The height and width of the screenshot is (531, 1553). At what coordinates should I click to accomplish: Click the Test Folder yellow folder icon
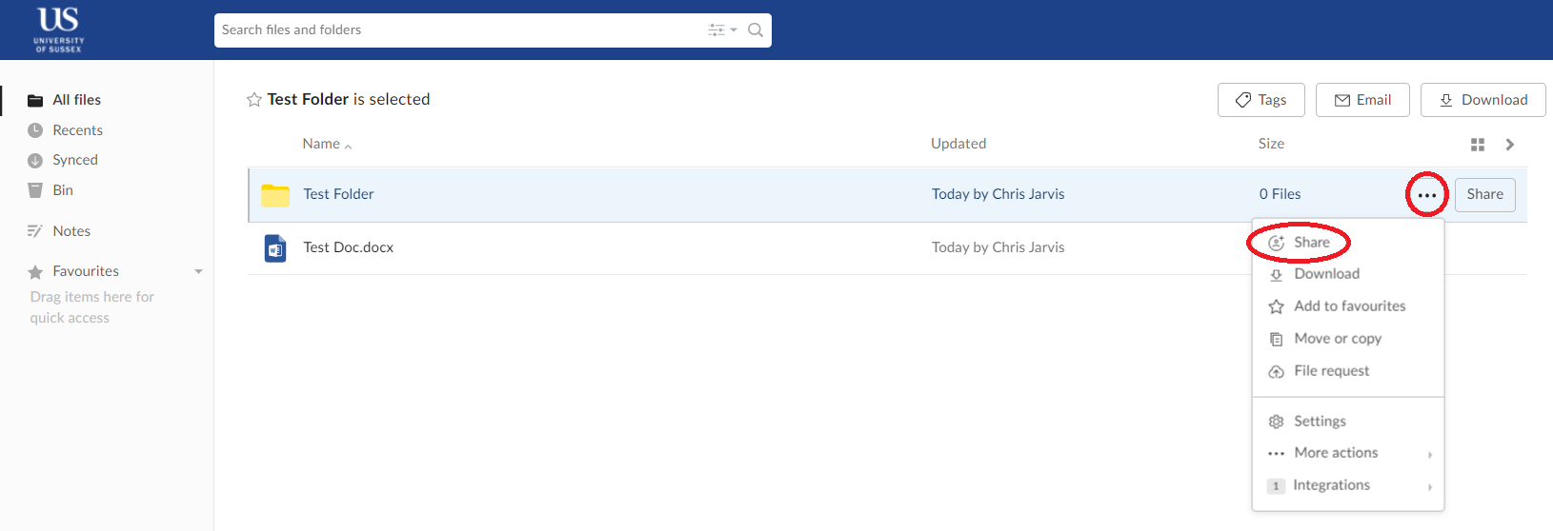tap(275, 195)
